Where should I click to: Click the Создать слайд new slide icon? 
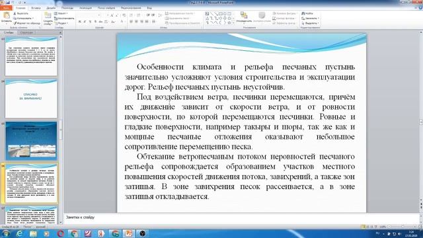coord(48,15)
